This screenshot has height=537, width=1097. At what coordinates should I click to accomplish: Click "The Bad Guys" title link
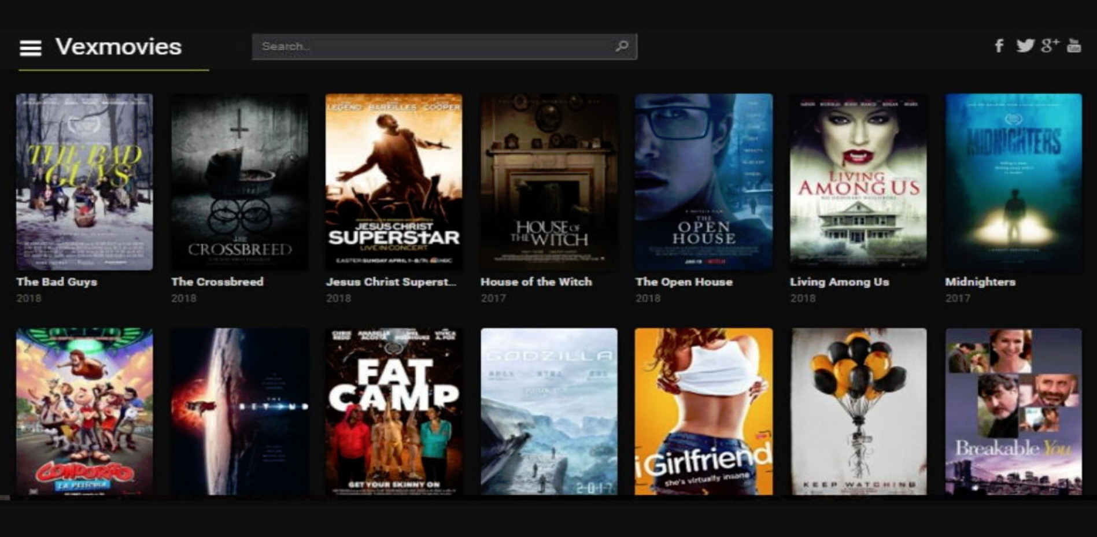(x=57, y=282)
